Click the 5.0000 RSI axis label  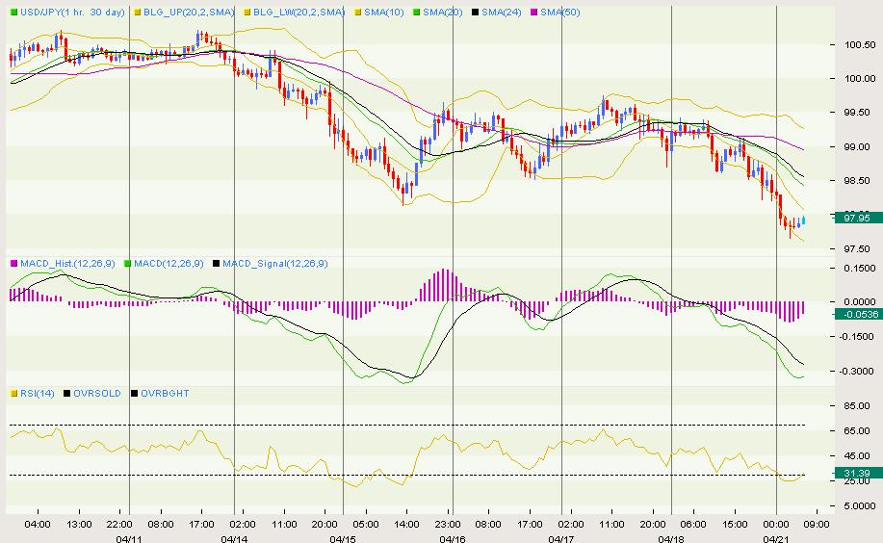(x=860, y=505)
